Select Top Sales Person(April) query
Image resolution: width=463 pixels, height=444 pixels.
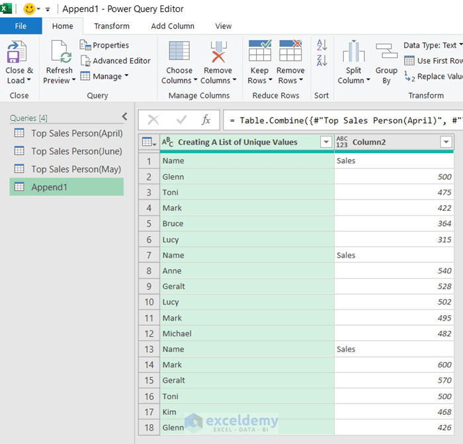67,133
